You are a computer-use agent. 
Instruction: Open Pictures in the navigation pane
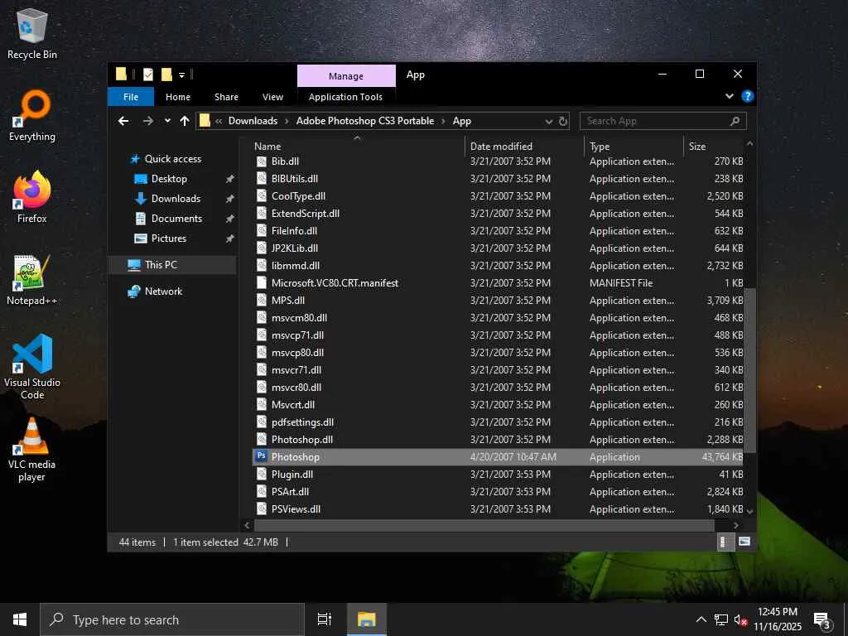pyautogui.click(x=169, y=238)
